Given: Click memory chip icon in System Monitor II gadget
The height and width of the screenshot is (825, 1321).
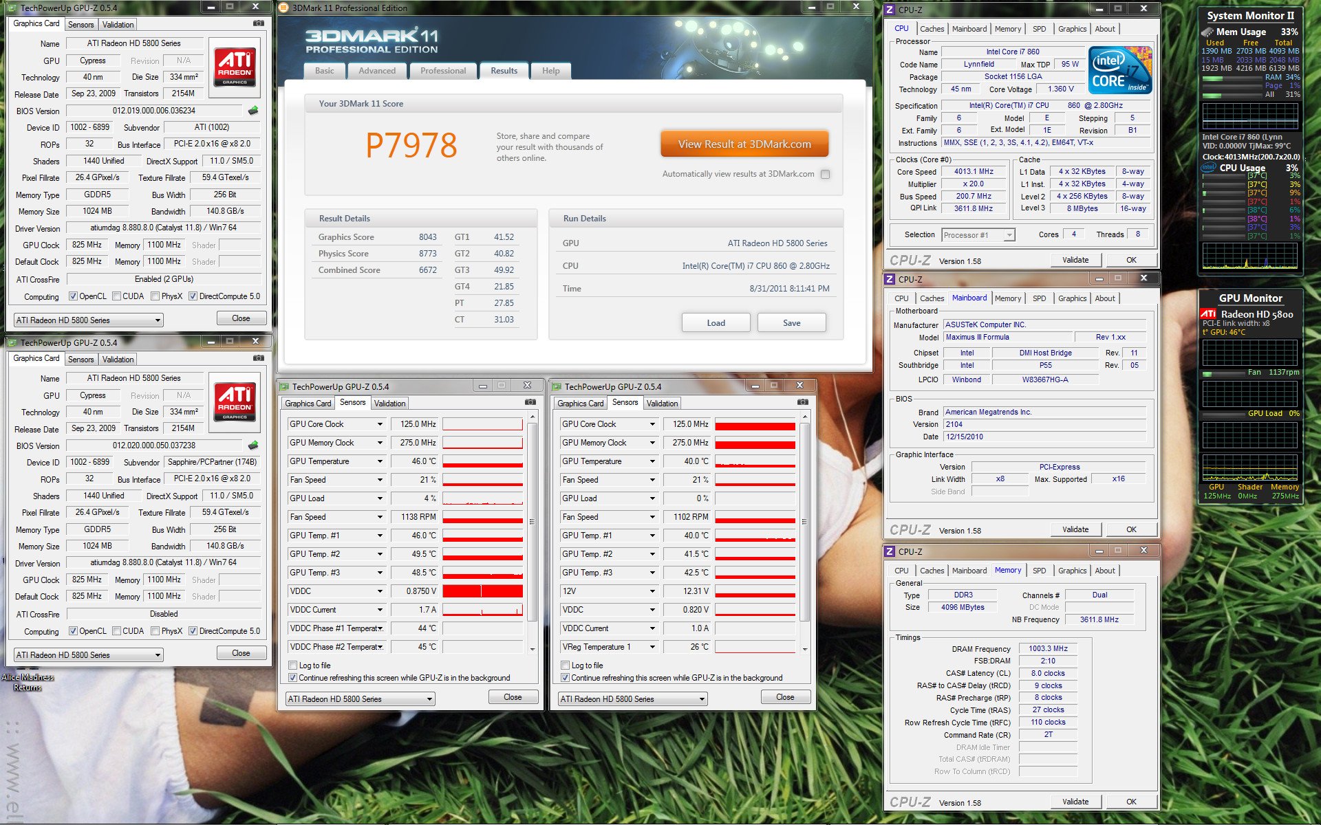Looking at the screenshot, I should pos(1207,32).
